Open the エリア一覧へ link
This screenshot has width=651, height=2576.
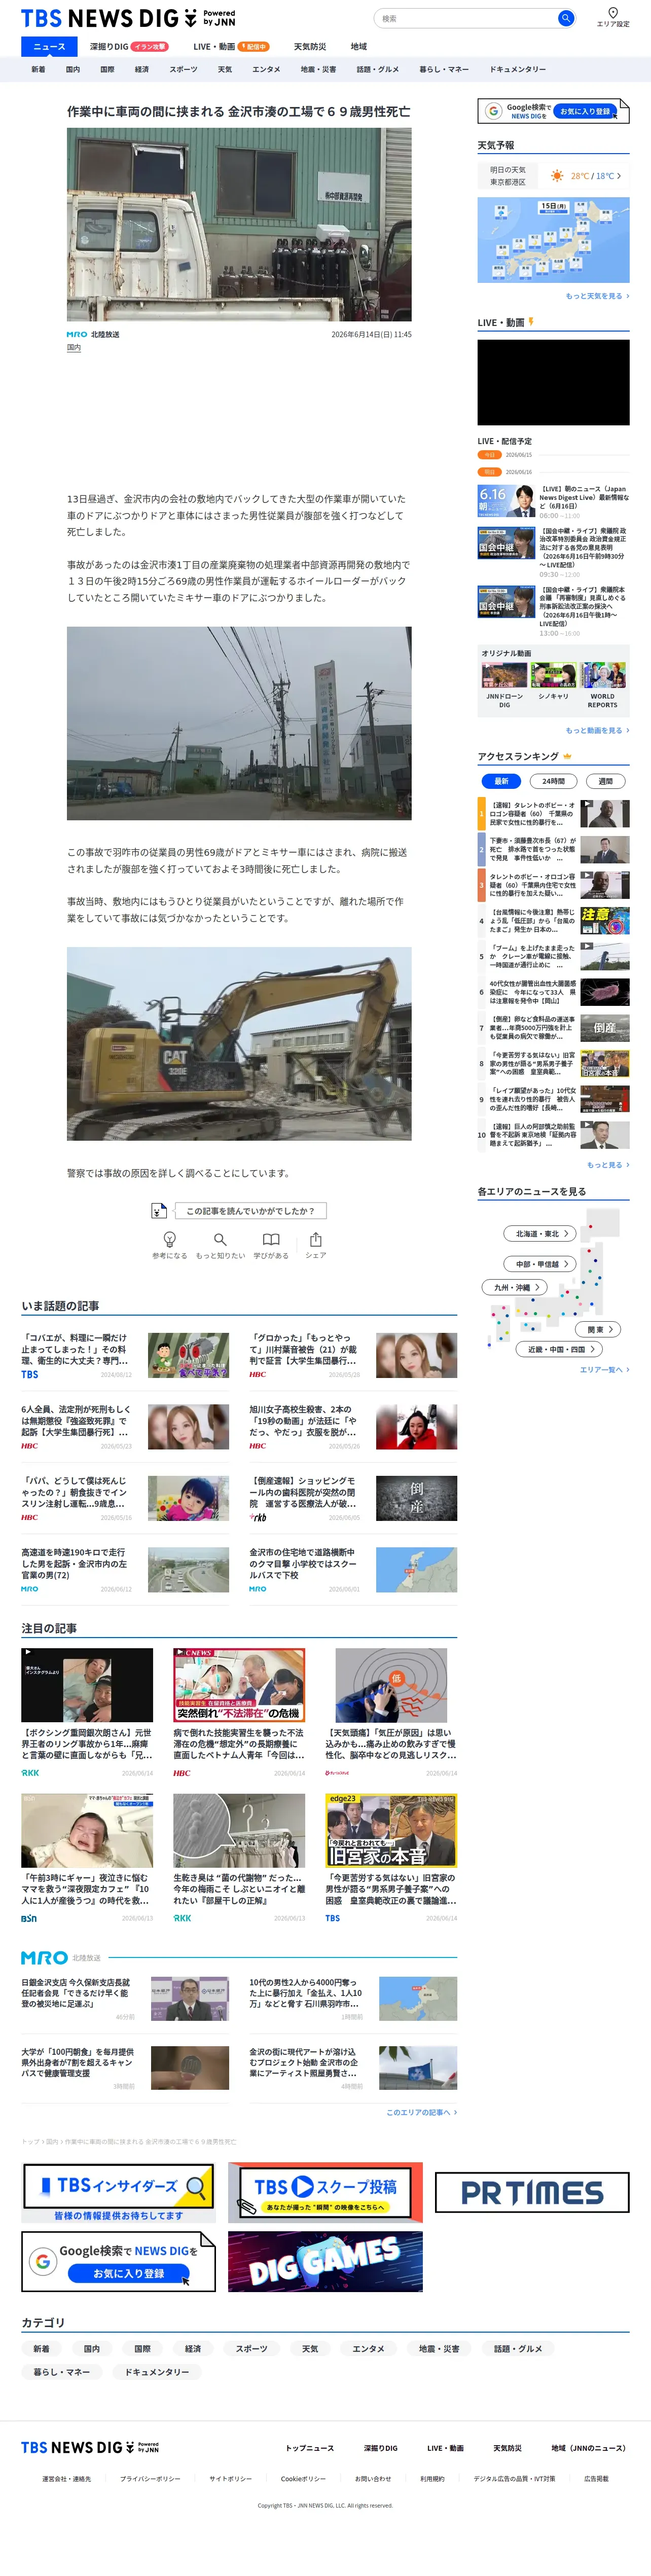[604, 1369]
